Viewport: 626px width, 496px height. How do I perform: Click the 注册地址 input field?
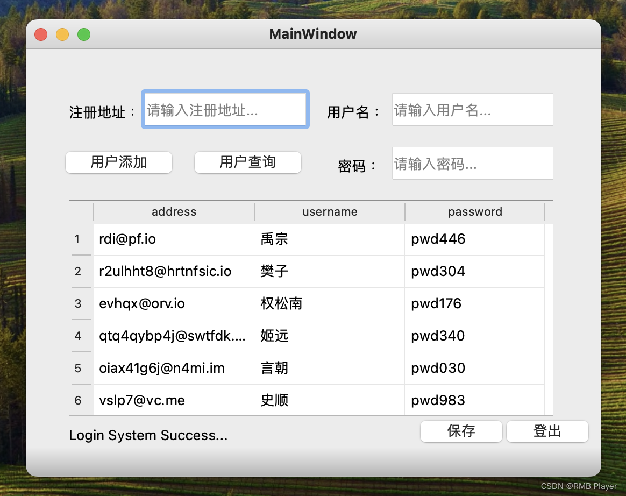[x=225, y=109]
